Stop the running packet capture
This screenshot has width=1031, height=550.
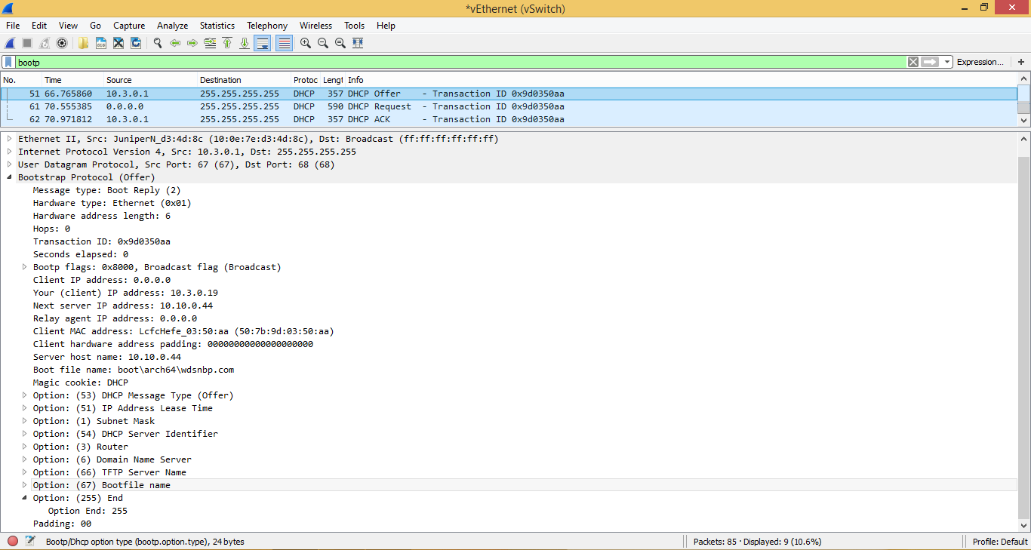pos(27,43)
